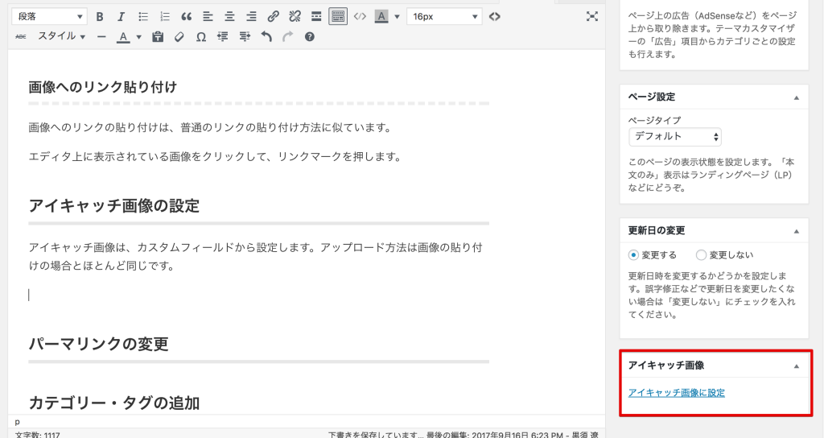Open the ページタイプ デフォルト dropdown
Screen dimensions: 824x438
pos(675,137)
